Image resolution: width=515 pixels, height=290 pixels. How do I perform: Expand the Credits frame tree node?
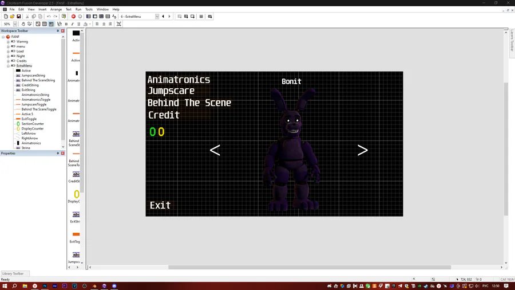point(8,61)
